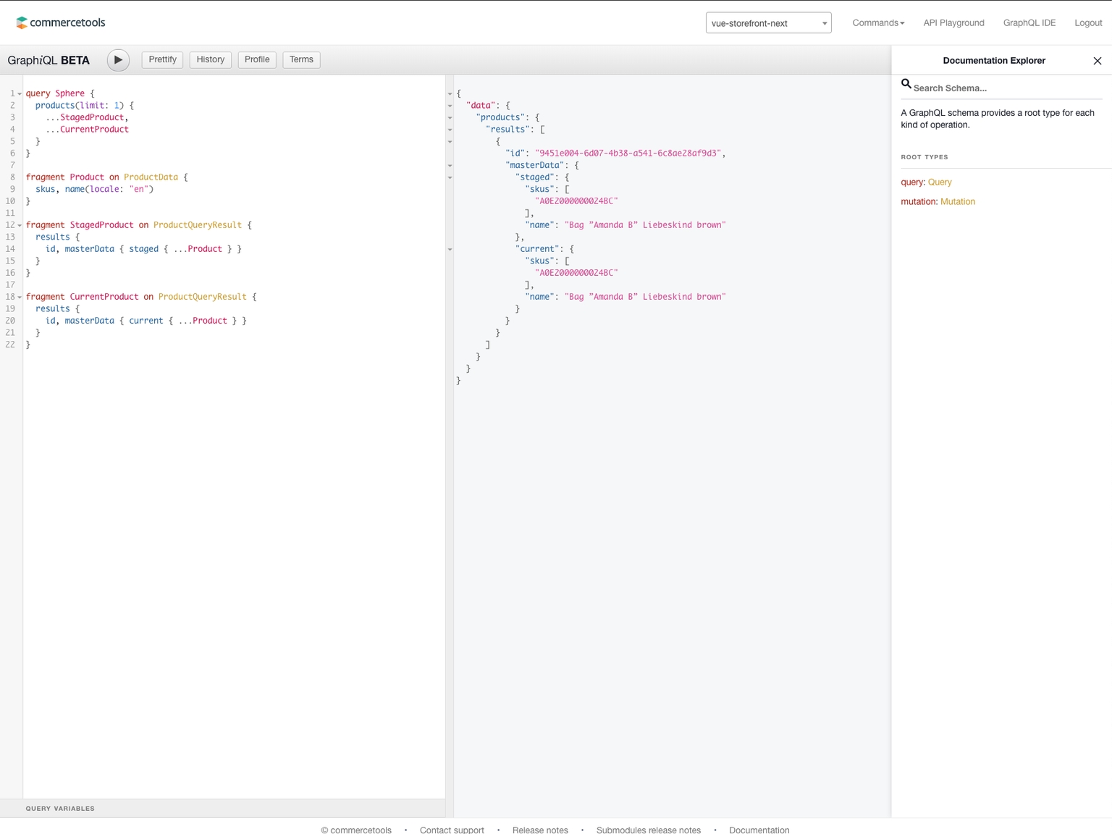1112x834 pixels.
Task: Click ProductQueryResult type on line 12
Action: point(198,225)
